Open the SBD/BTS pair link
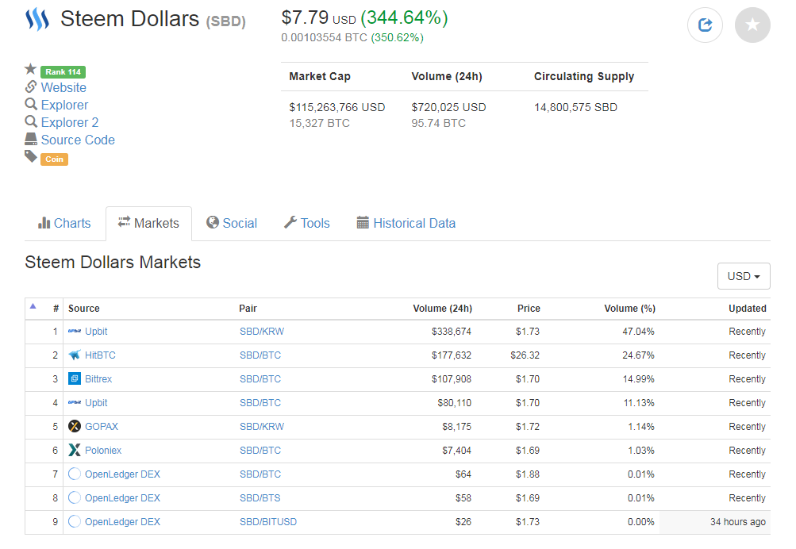This screenshot has width=796, height=549. [260, 498]
